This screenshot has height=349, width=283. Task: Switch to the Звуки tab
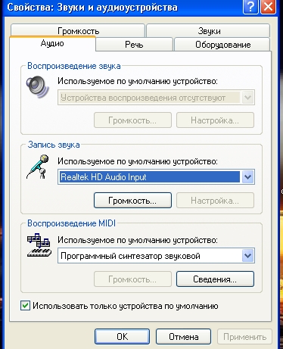pos(208,30)
